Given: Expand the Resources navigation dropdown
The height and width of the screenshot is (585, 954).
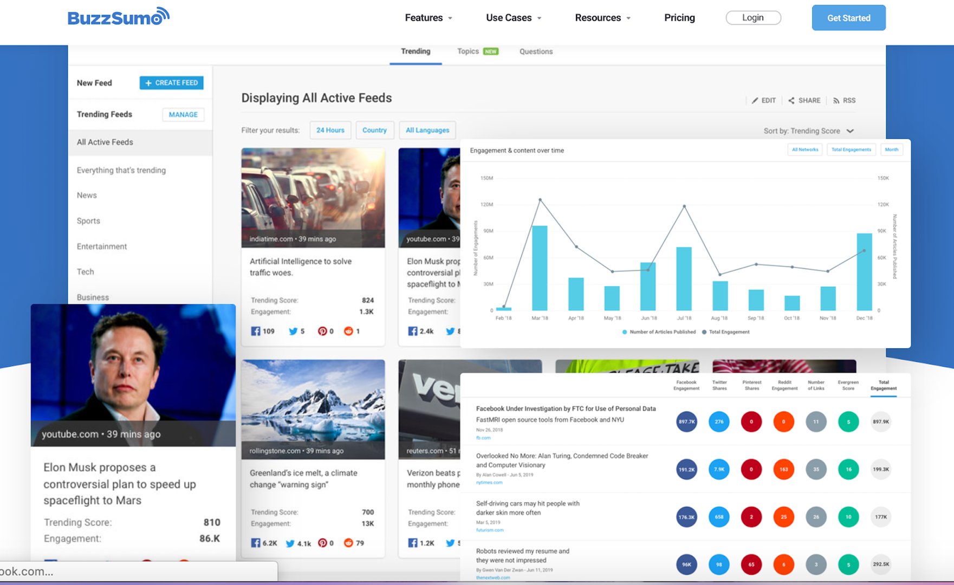Looking at the screenshot, I should pyautogui.click(x=602, y=18).
